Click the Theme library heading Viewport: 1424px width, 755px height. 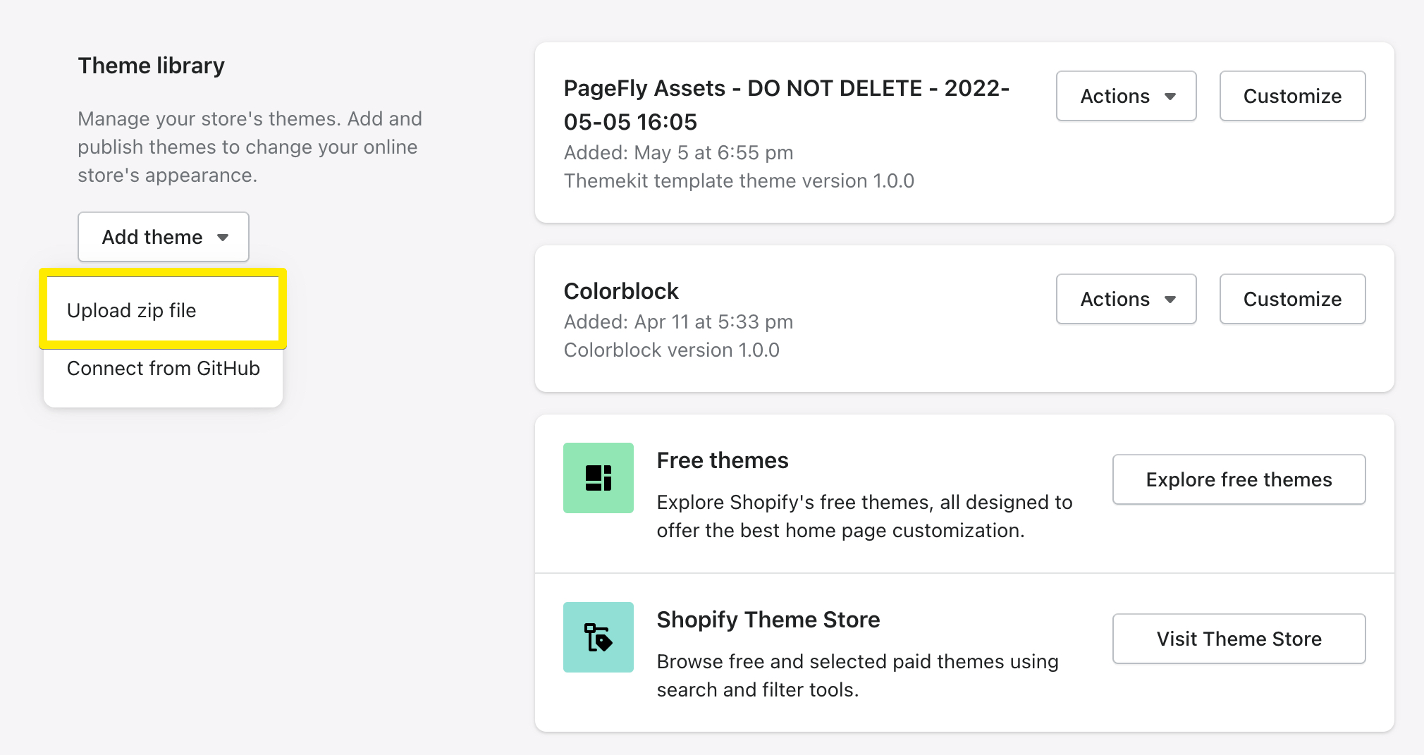pos(151,65)
